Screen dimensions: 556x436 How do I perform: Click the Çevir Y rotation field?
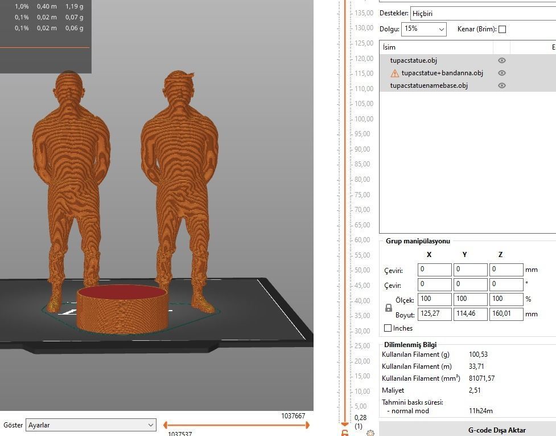(471, 284)
